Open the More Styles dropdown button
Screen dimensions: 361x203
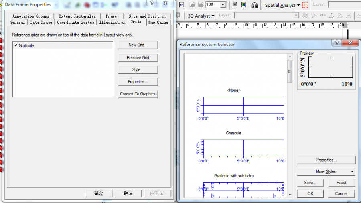coord(326,171)
